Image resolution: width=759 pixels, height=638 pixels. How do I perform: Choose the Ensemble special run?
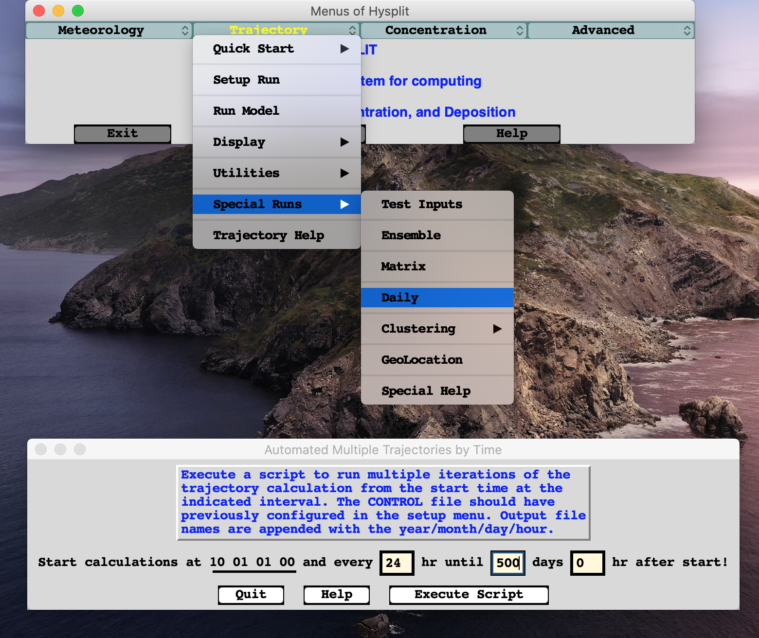[x=437, y=235]
